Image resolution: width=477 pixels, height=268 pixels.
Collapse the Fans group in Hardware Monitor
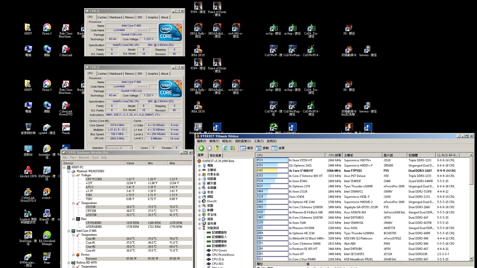[73, 219]
